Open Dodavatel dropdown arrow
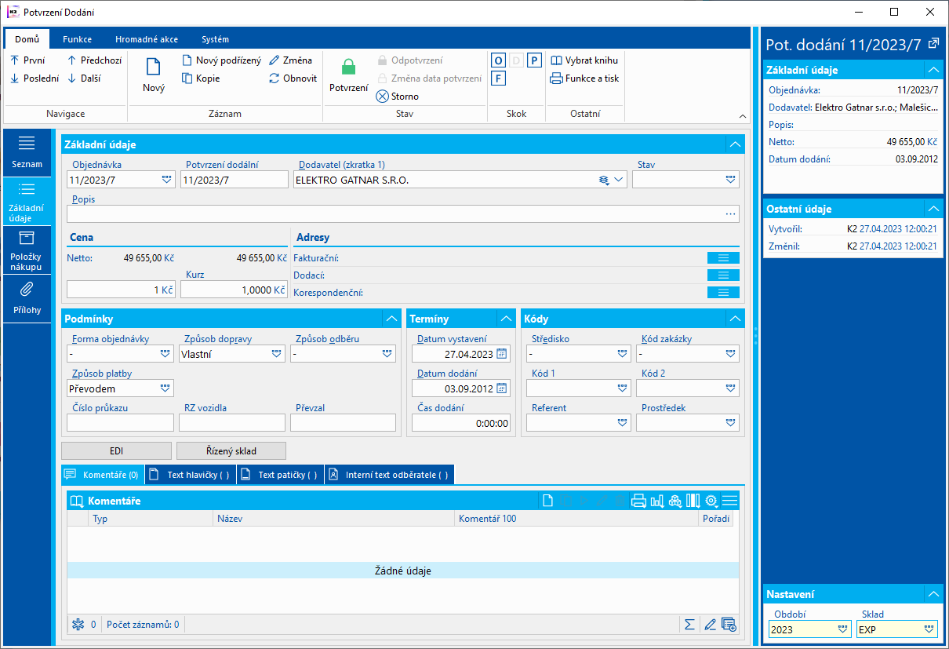949x649 pixels. (x=619, y=180)
